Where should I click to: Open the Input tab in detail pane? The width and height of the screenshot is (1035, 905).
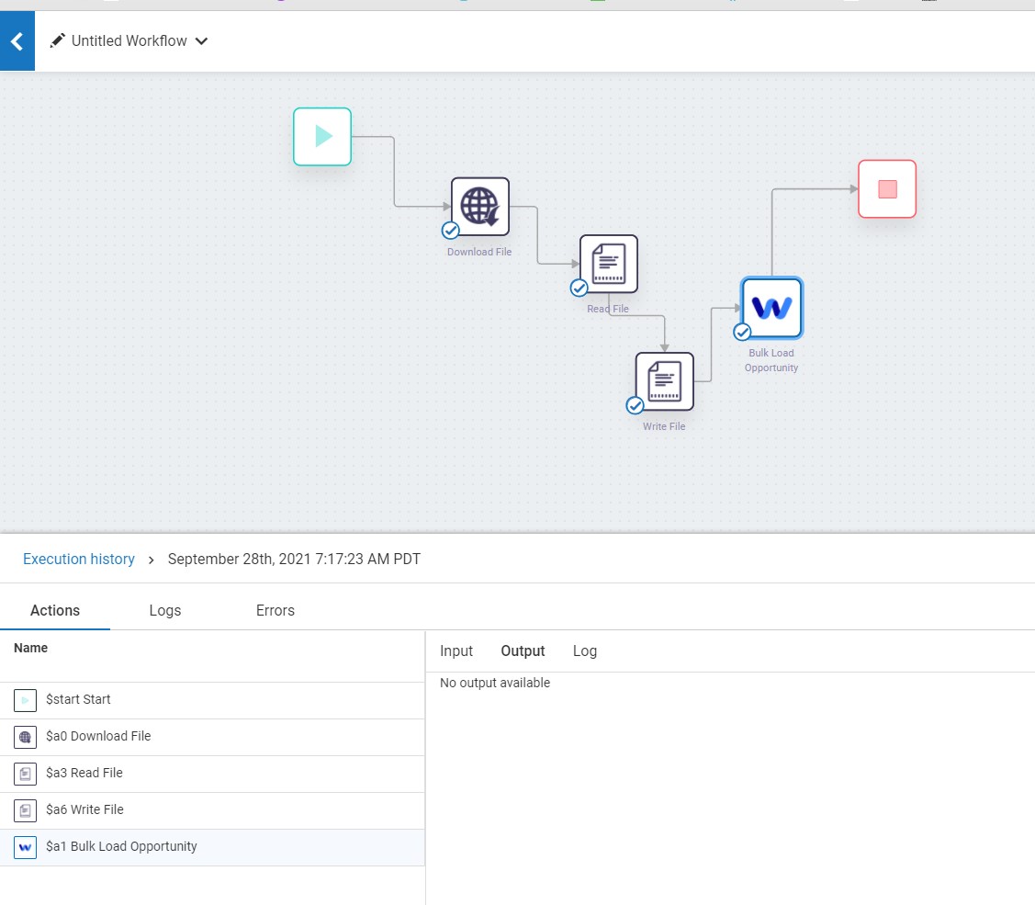pos(456,650)
